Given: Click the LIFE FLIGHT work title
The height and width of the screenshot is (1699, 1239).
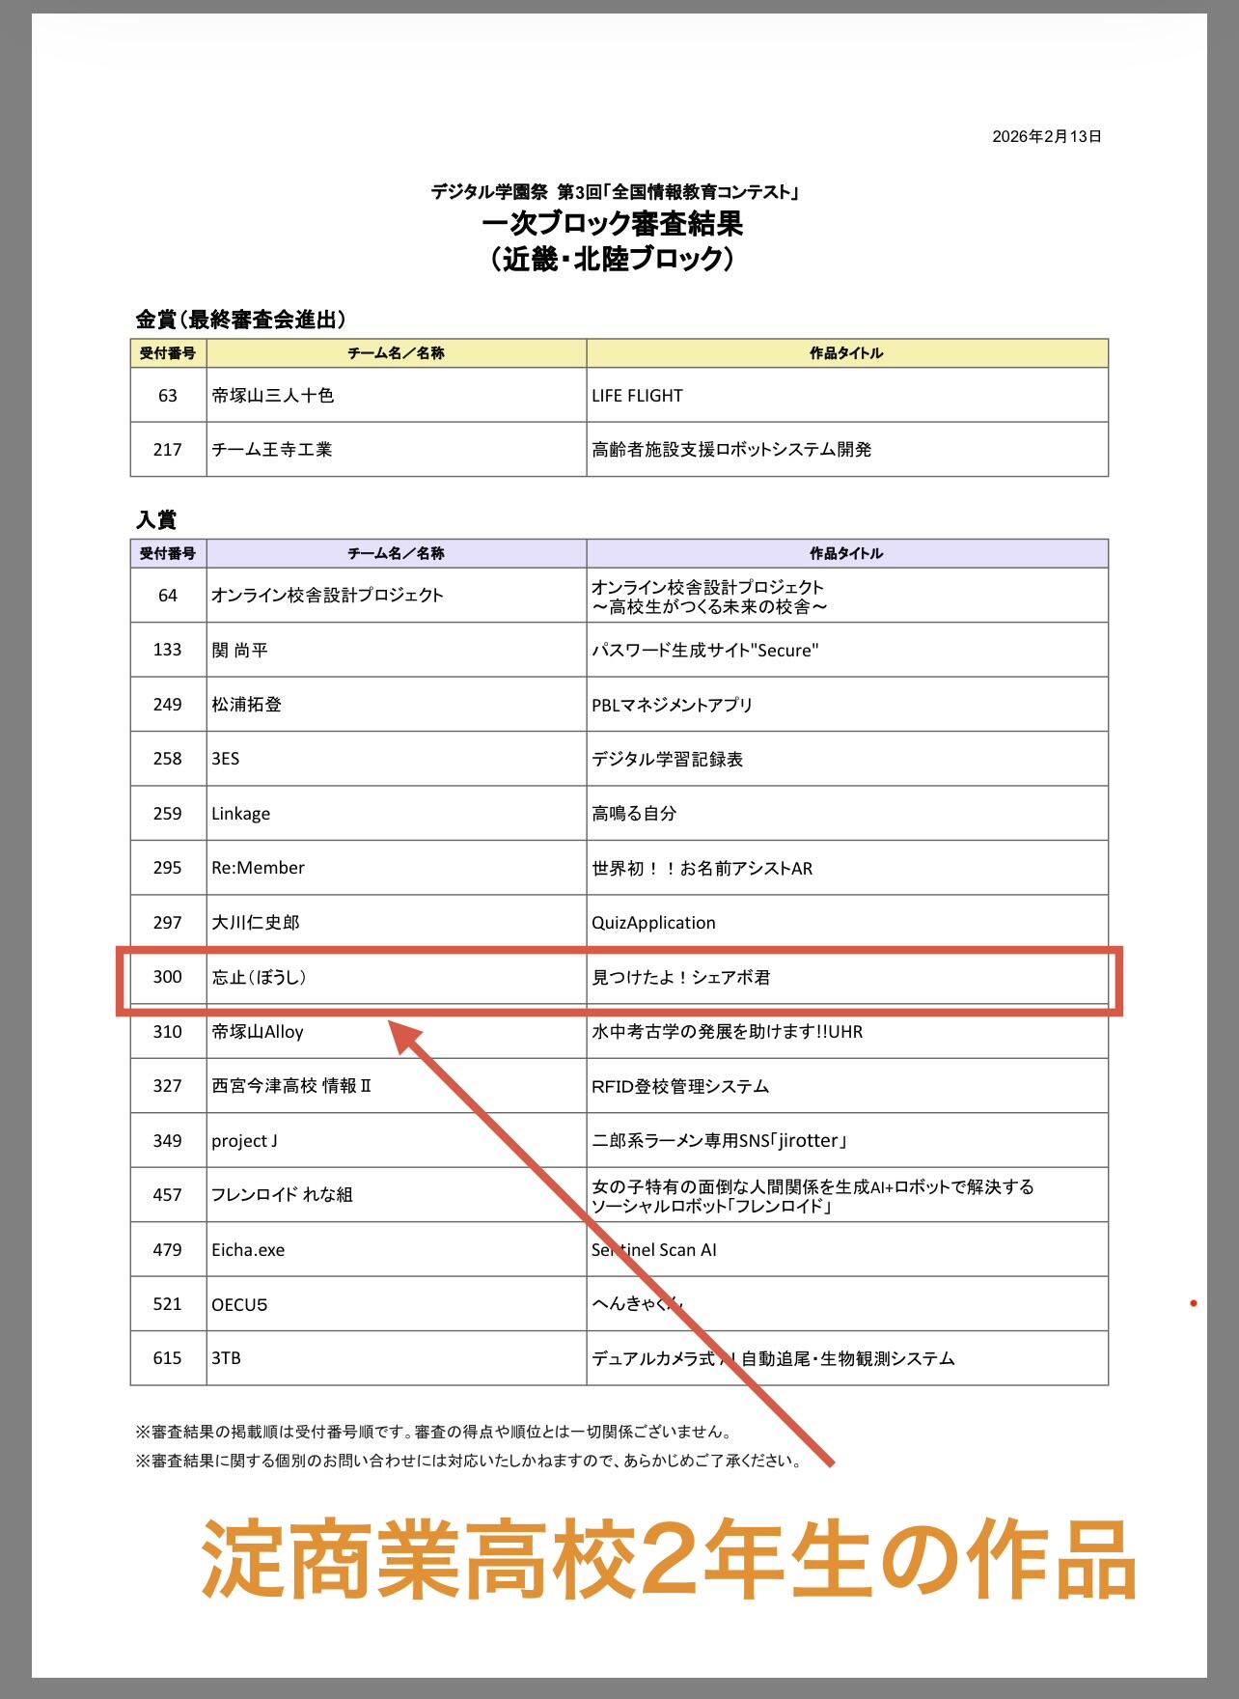Looking at the screenshot, I should point(637,396).
